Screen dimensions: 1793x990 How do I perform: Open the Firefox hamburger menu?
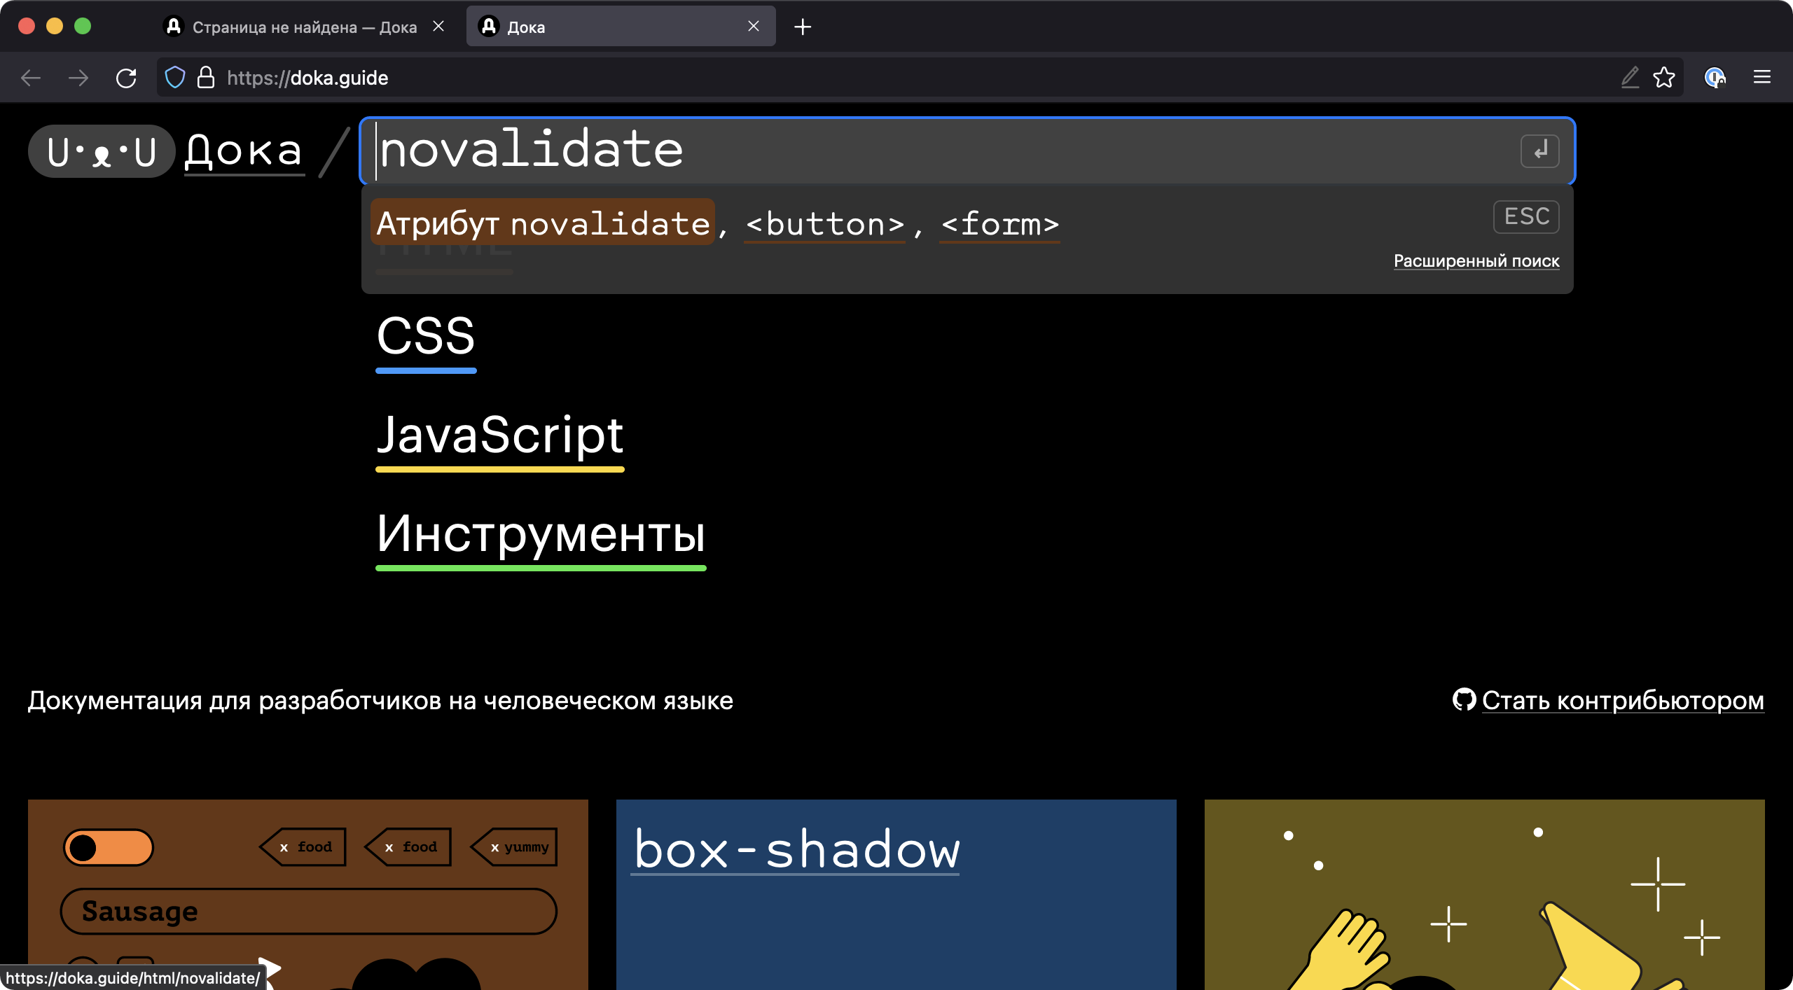coord(1761,78)
